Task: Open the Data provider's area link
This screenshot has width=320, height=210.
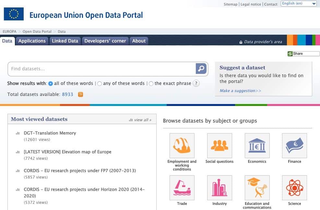Action: pos(263,42)
